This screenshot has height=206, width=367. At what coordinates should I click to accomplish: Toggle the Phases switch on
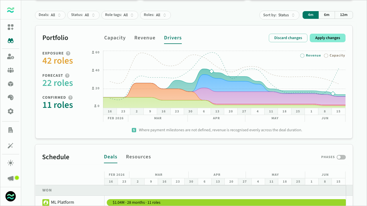[341, 157]
